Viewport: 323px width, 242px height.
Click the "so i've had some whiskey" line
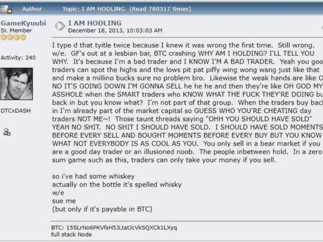pyautogui.click(x=93, y=176)
